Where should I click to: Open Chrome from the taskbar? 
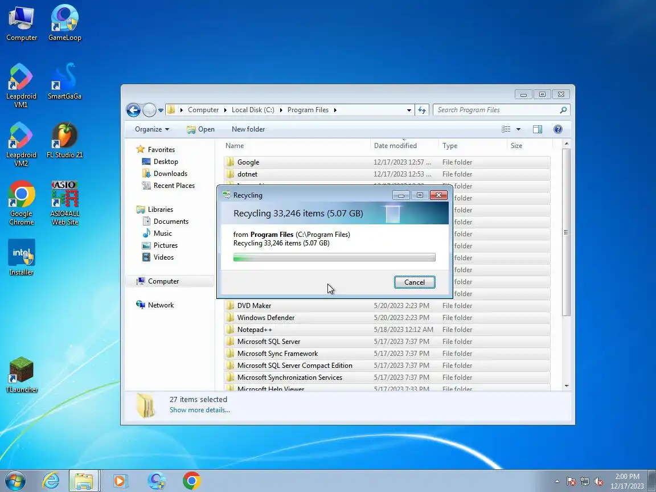191,481
